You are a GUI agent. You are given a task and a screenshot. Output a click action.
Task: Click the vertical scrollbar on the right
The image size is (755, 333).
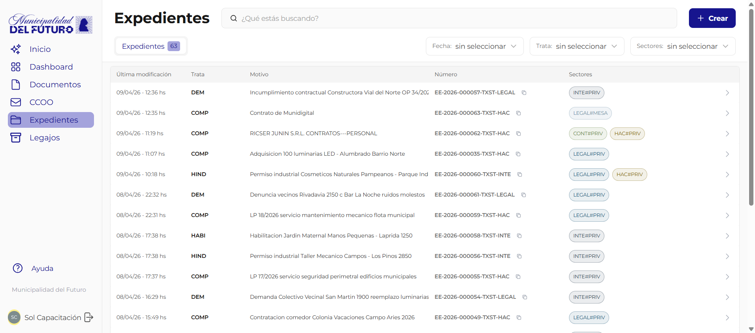(751, 106)
